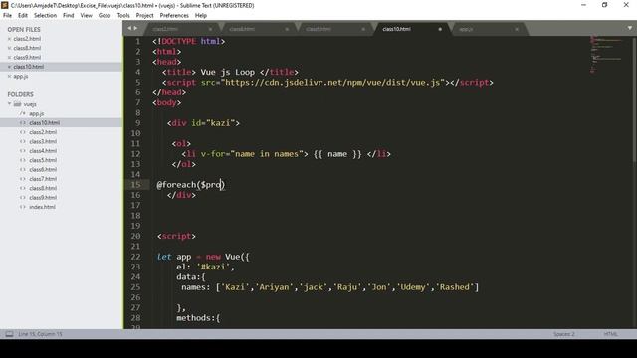The image size is (637, 358).
Task: Change indentation via Spaces: 2 in status bar
Action: (x=564, y=334)
